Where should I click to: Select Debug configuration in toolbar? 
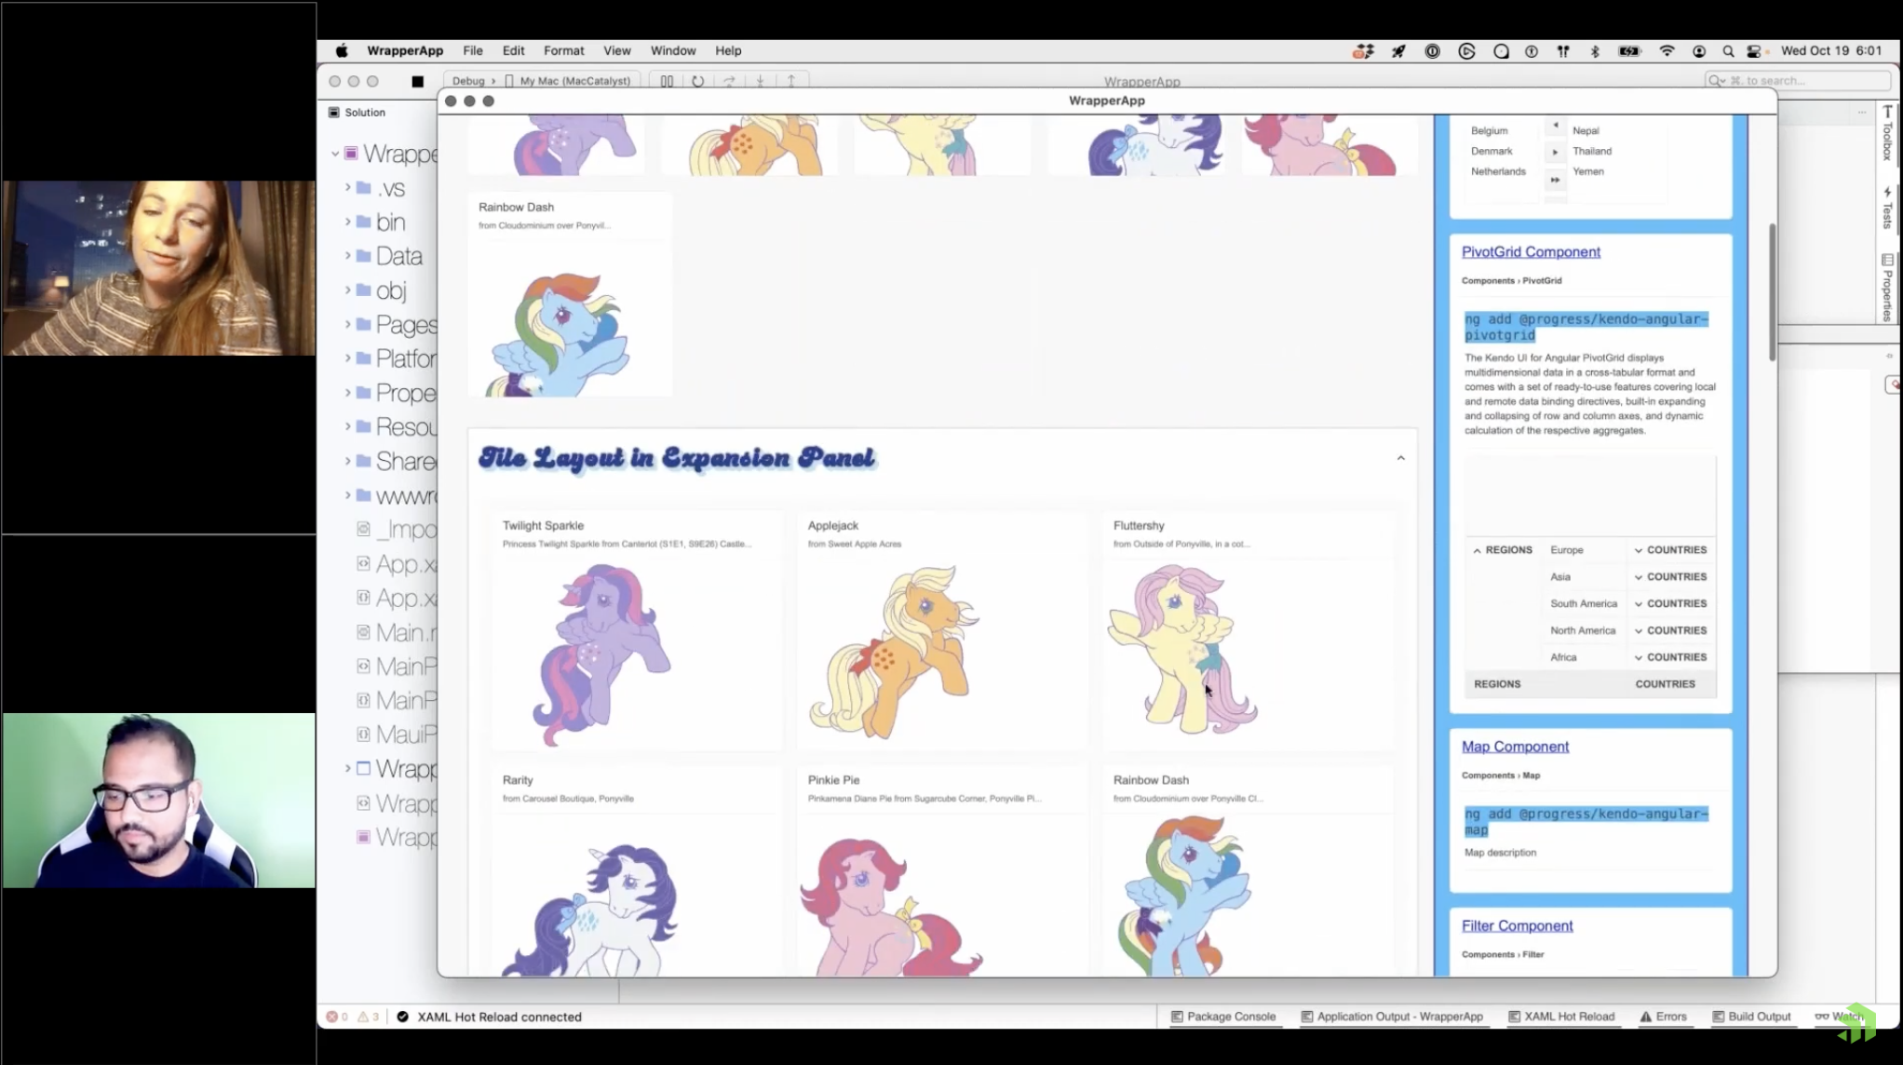tap(468, 81)
